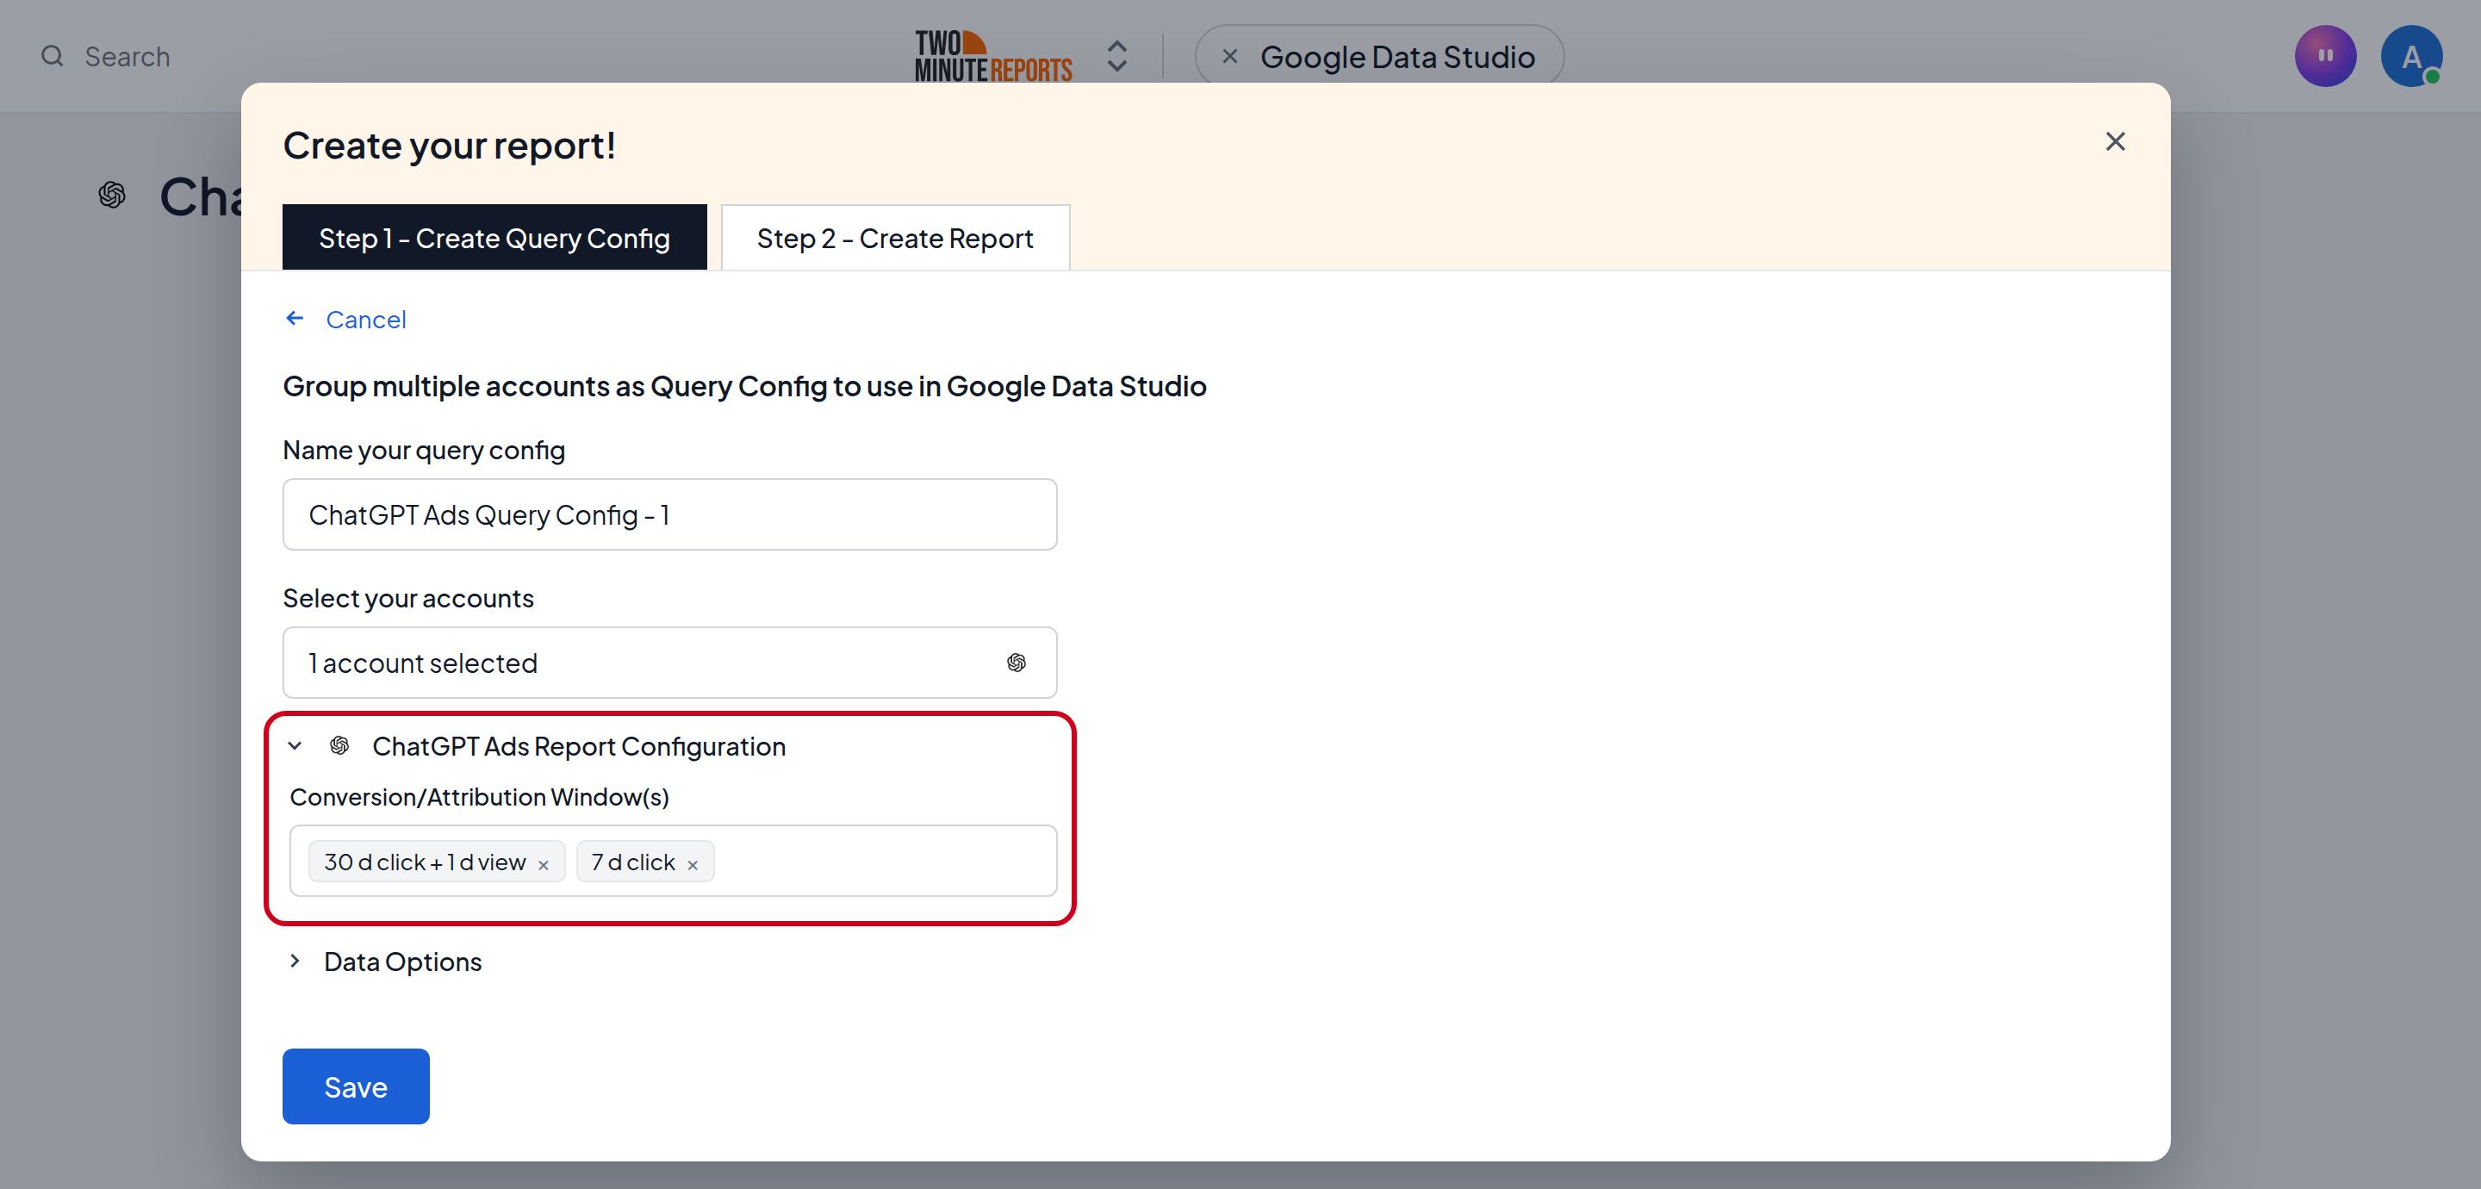
Task: Click the ChatGPT icon in accounts field
Action: pyautogui.click(x=1017, y=663)
